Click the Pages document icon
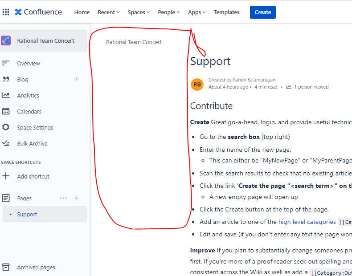The width and height of the screenshot is (352, 276). click(x=6, y=198)
